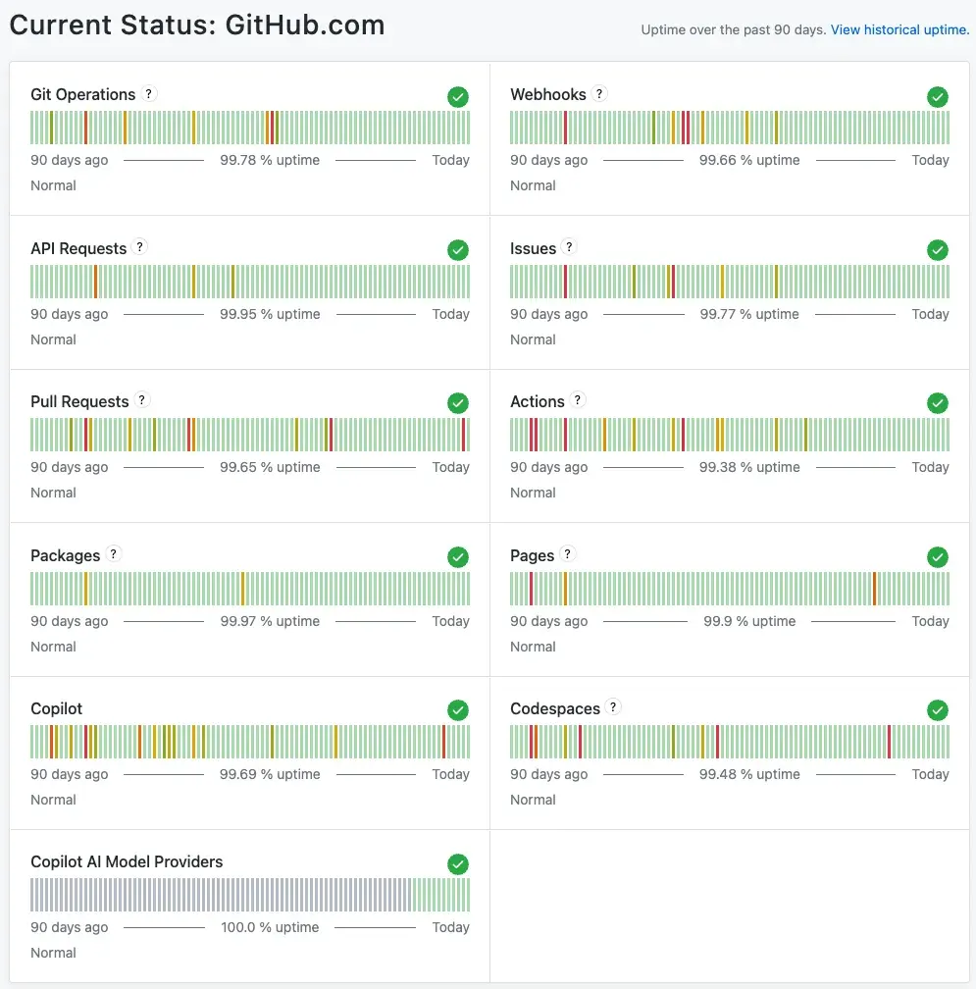
Task: Click the green checkmark for Git Operations
Action: 458,97
